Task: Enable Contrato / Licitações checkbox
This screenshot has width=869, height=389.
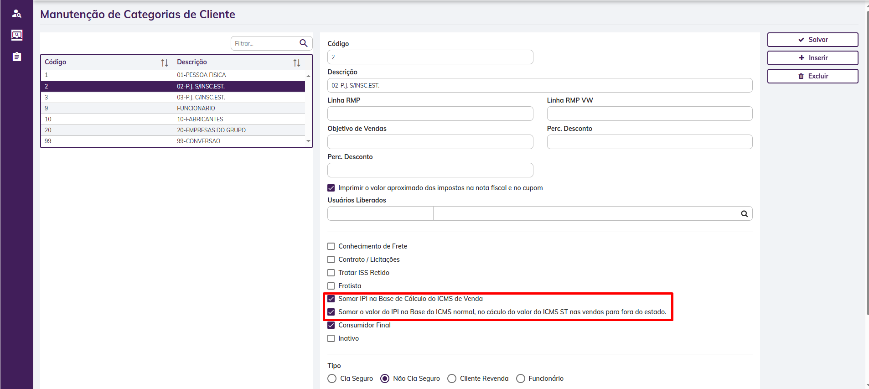Action: 331,259
